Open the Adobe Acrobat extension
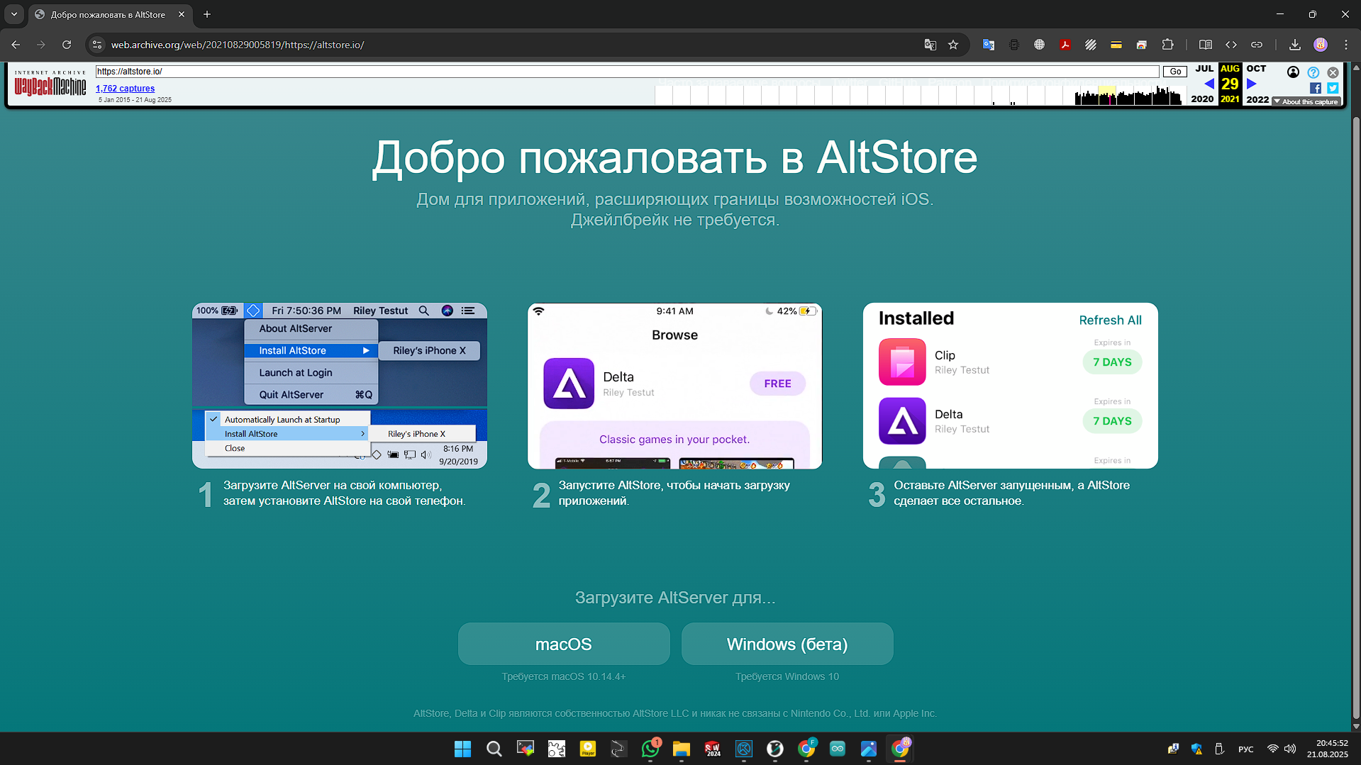The width and height of the screenshot is (1361, 765). [x=1065, y=45]
